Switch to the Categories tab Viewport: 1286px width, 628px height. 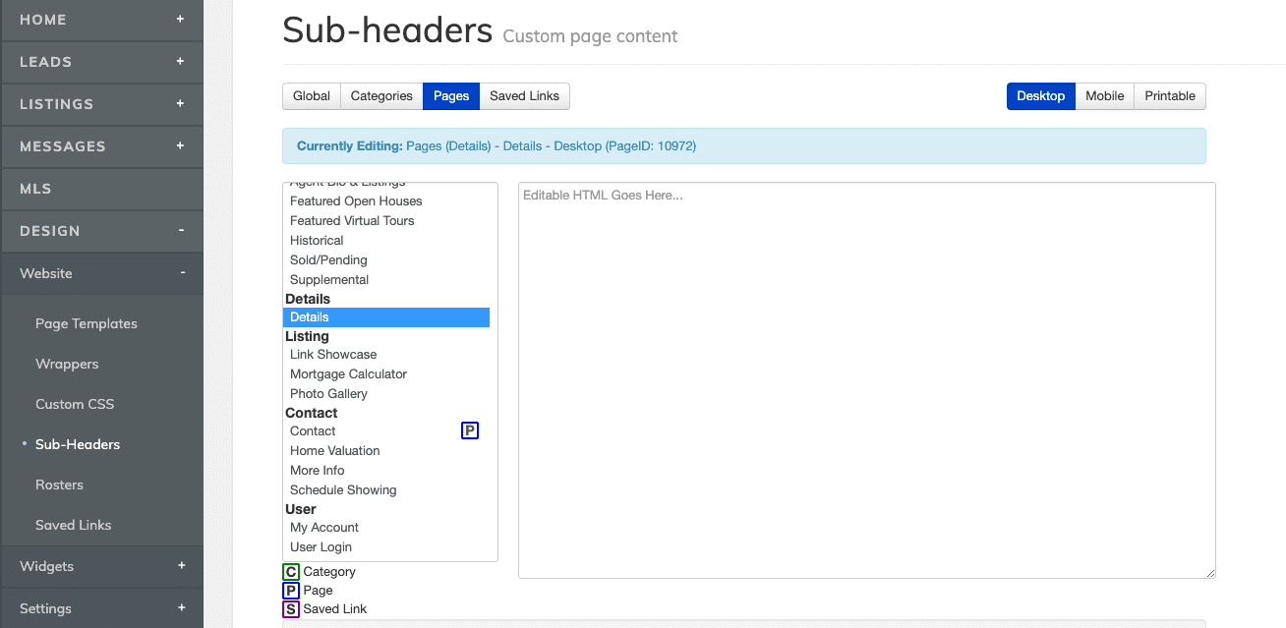pyautogui.click(x=380, y=95)
